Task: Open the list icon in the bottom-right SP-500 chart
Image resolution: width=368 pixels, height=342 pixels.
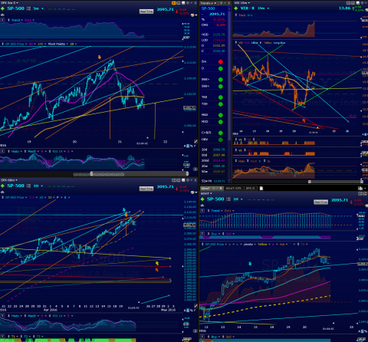Action: 228,199
